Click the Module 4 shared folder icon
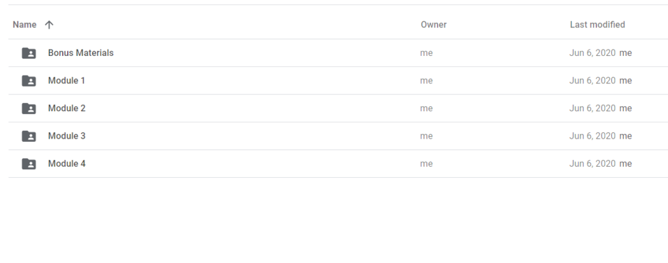Viewport: 668px width, 263px height. click(x=29, y=163)
